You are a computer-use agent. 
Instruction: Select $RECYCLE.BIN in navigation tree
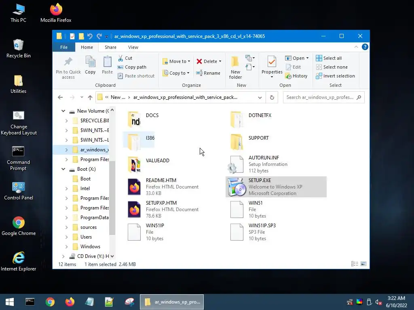point(91,120)
